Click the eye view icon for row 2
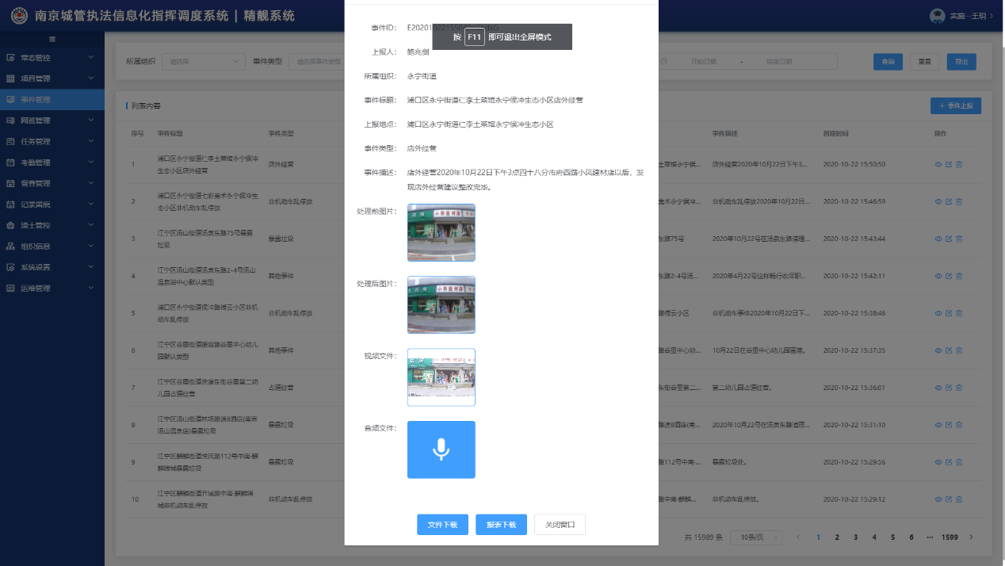The height and width of the screenshot is (566, 1005). 938,201
